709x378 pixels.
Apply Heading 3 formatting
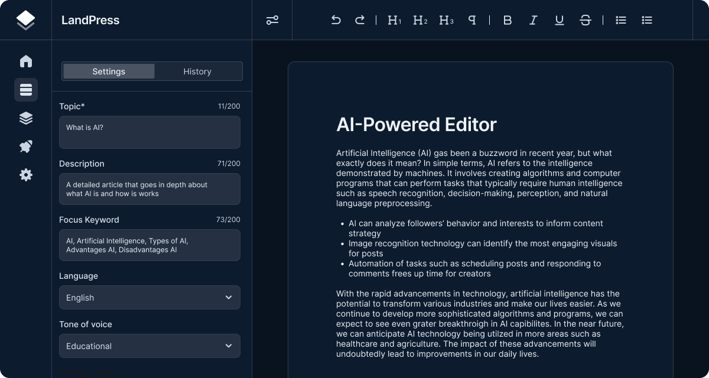[x=446, y=20]
